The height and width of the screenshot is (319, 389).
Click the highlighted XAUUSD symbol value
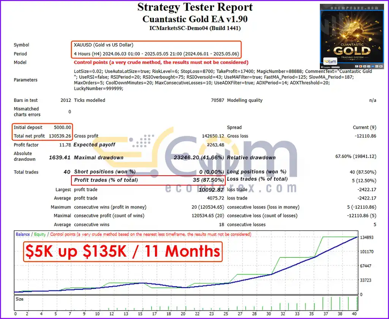[x=103, y=45]
